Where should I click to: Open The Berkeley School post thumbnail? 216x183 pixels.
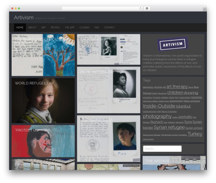coord(43,55)
